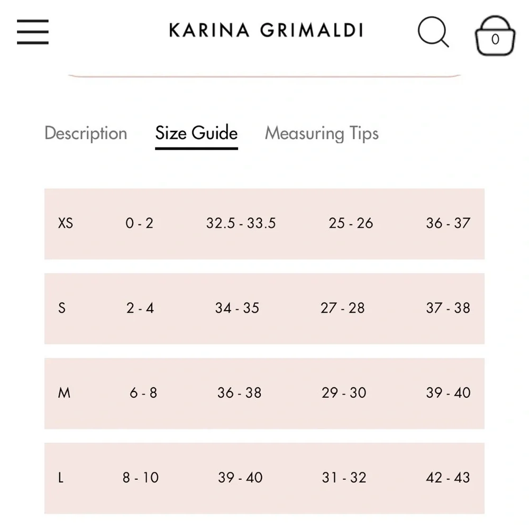The height and width of the screenshot is (529, 529).
Task: Click the 39 - 40 value in M row
Action: tap(448, 393)
